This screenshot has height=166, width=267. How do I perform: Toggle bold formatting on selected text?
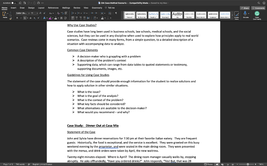pyautogui.click(x=17, y=18)
